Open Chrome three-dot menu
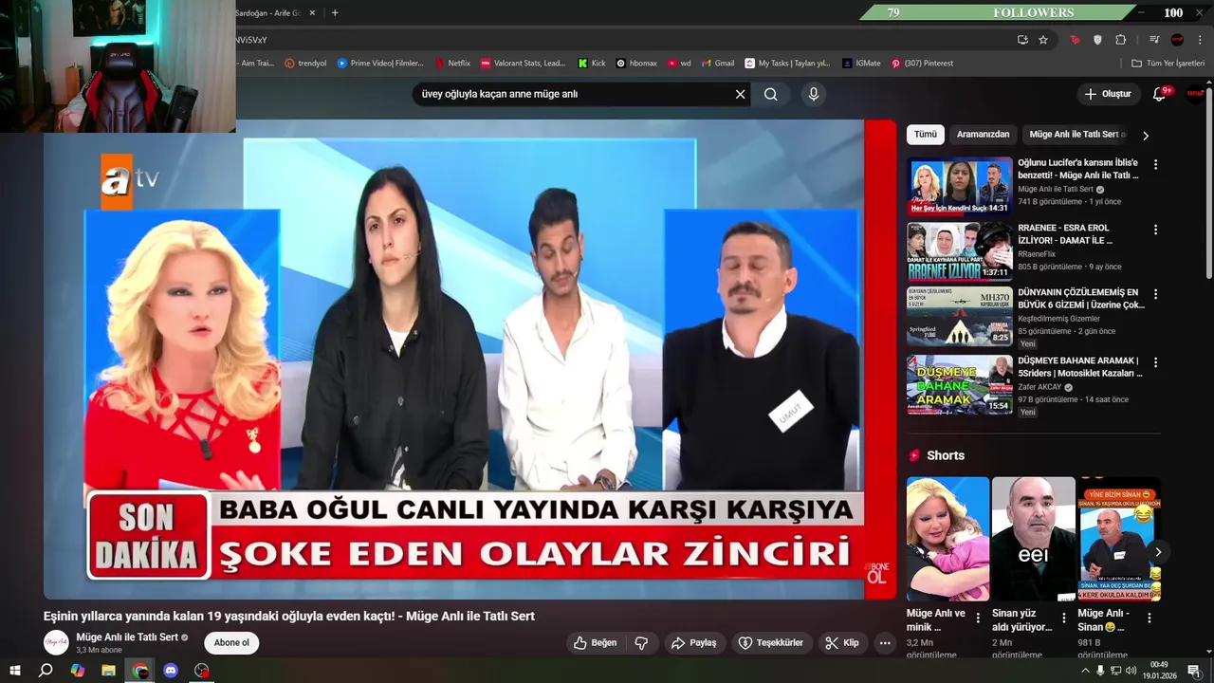Viewport: 1214px width, 683px height. tap(1200, 40)
